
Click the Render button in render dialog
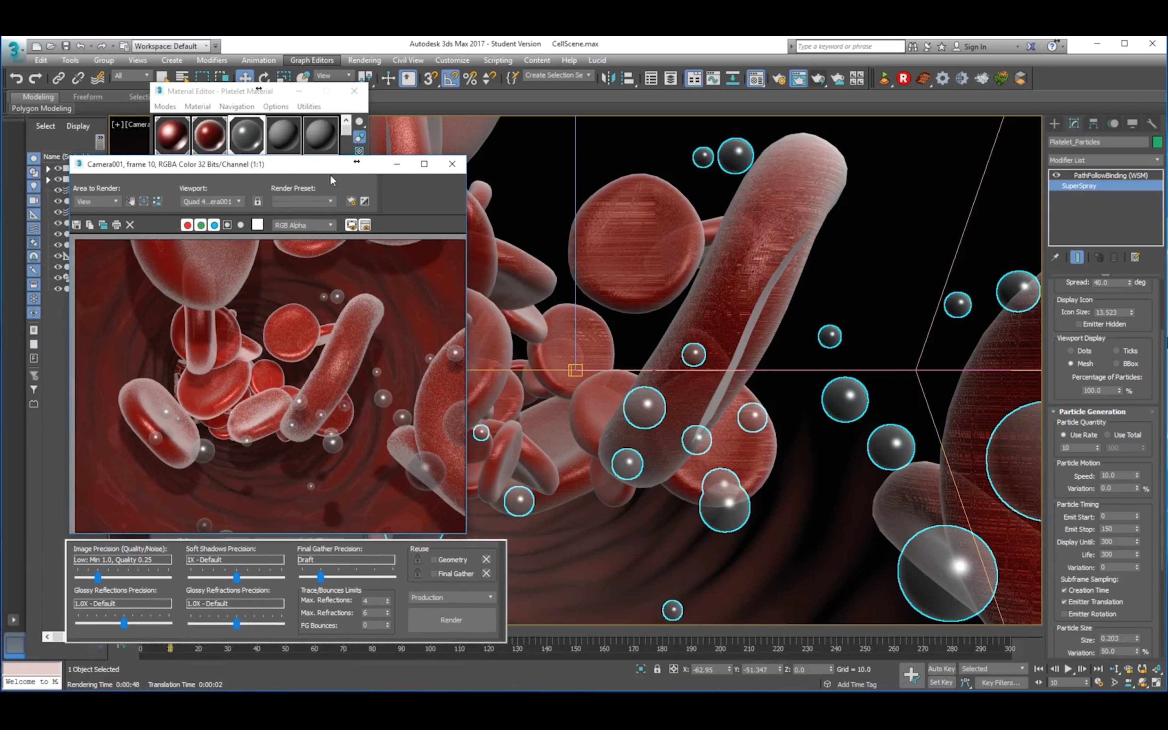(452, 620)
